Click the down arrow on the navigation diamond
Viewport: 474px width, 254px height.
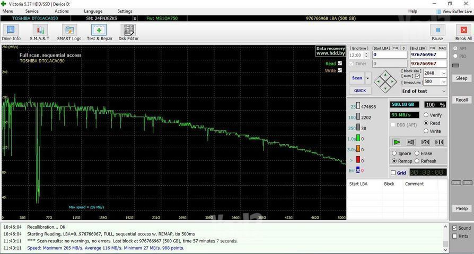click(385, 88)
